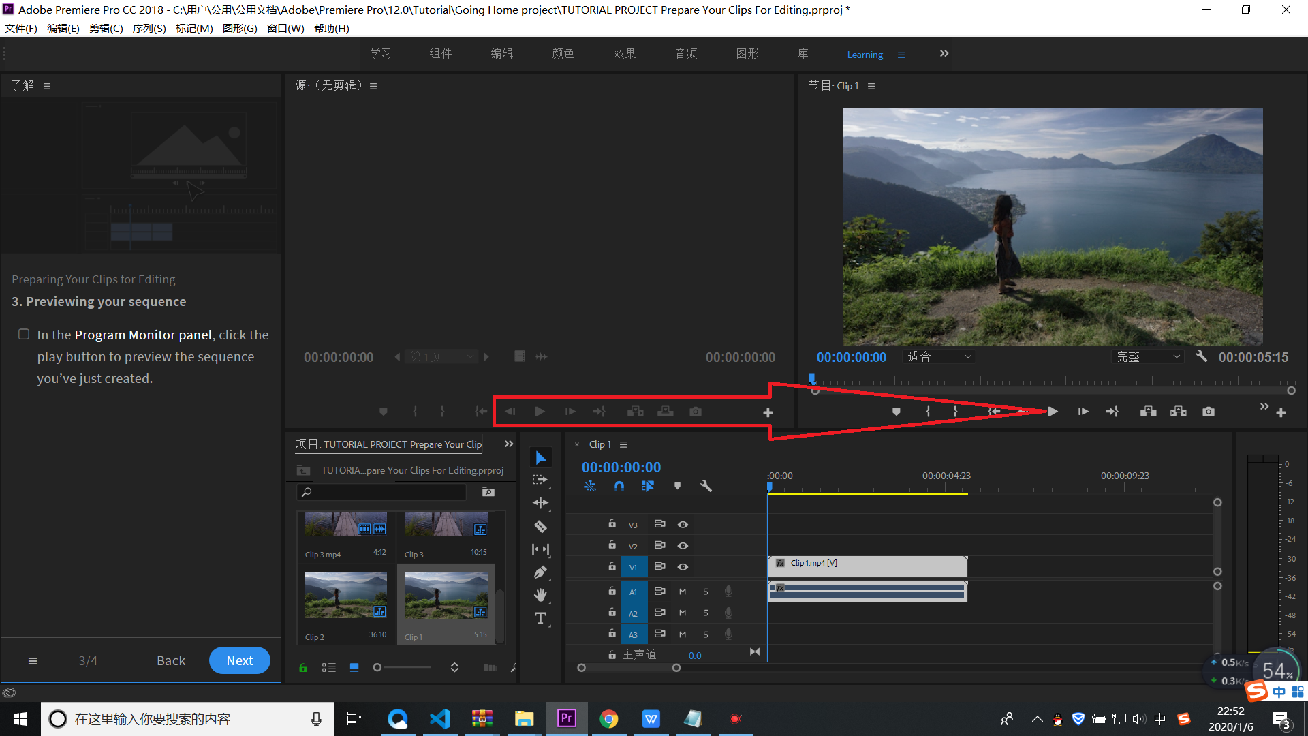This screenshot has width=1308, height=736.
Task: Open the 适合 zoom level dropdown
Action: (x=939, y=356)
